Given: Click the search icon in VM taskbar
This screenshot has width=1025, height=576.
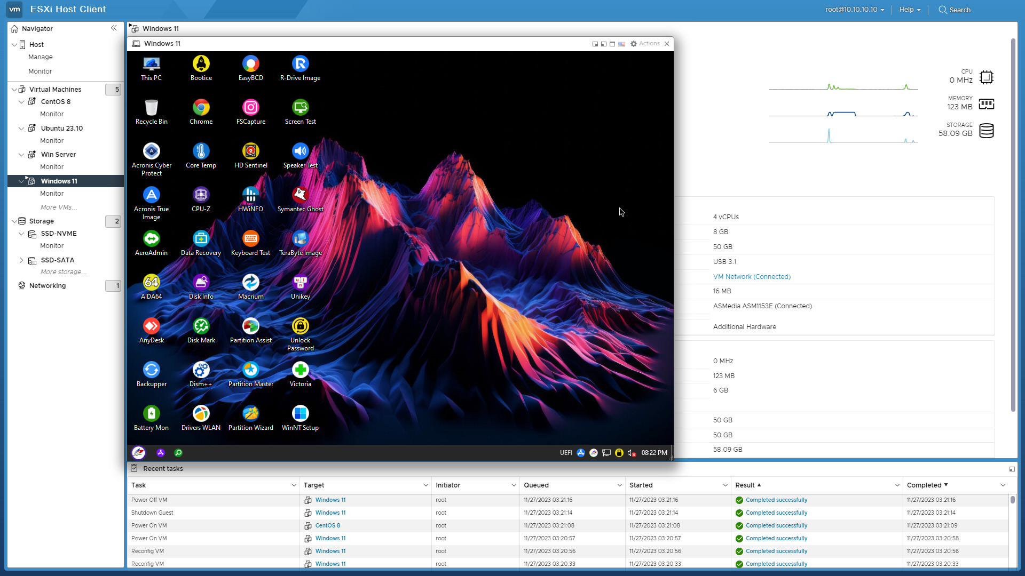Looking at the screenshot, I should (x=178, y=453).
